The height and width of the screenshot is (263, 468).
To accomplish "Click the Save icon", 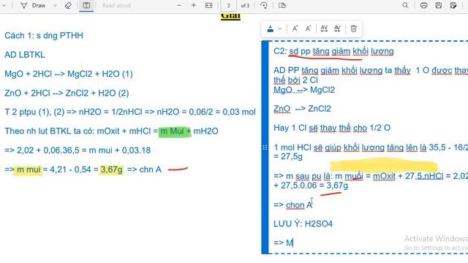I will coord(439,5).
